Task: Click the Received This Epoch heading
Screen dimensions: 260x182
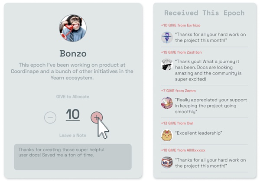Action: [205, 13]
